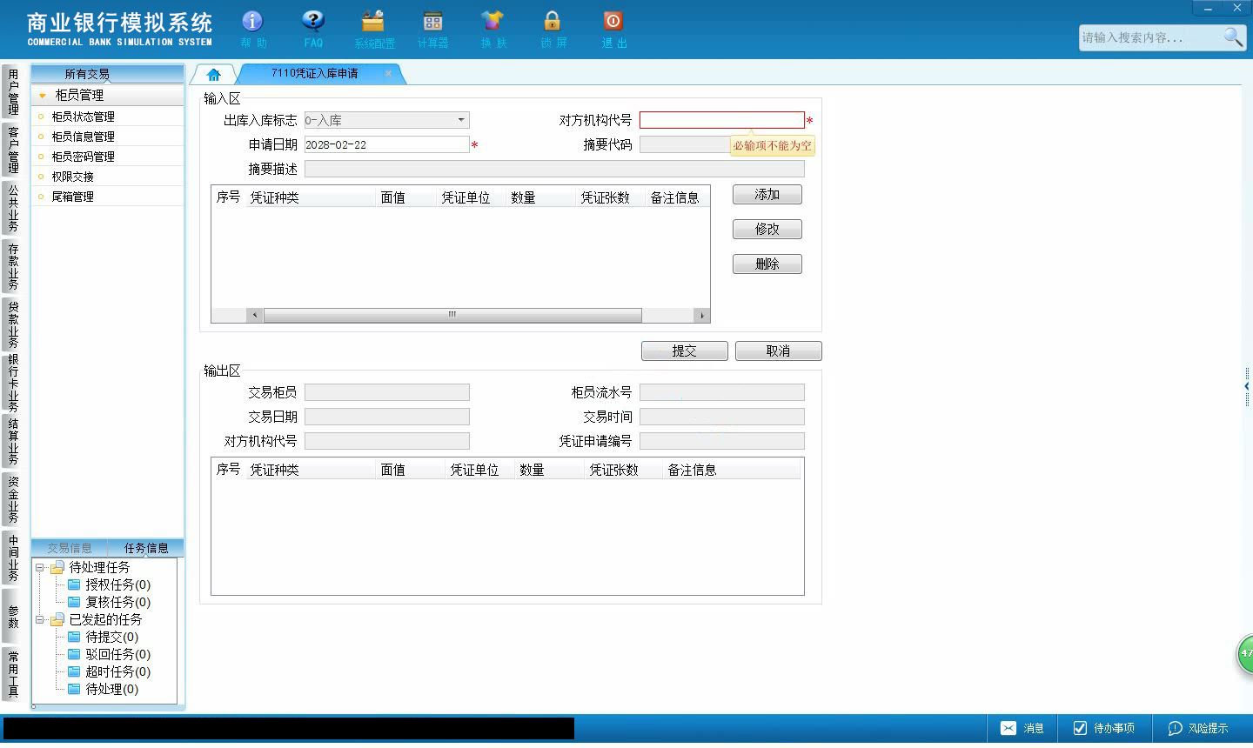Click the voucher table horizontal scrollbar thumb

(452, 315)
